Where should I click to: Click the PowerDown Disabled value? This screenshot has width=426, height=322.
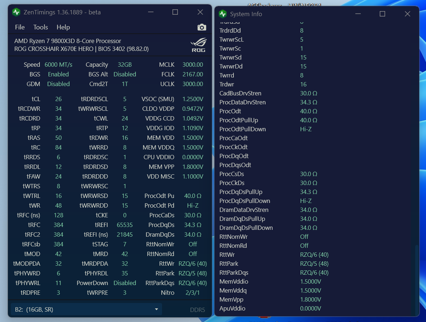coord(125,283)
